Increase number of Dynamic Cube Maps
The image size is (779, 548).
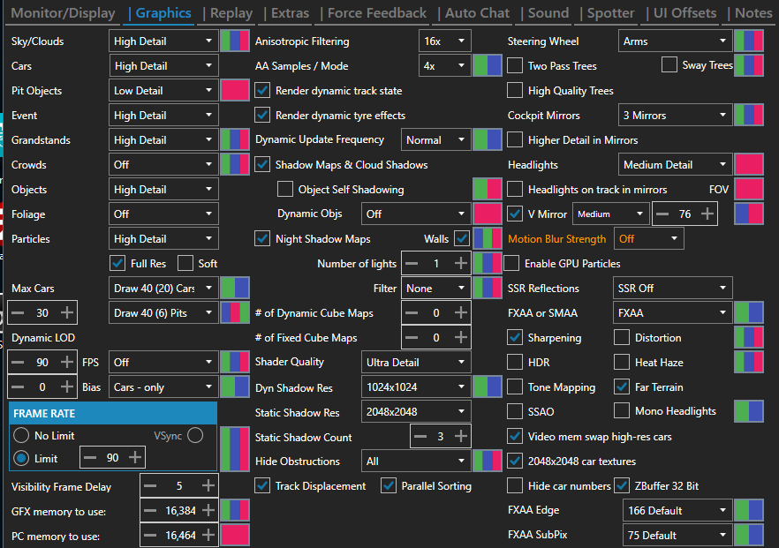click(x=461, y=312)
